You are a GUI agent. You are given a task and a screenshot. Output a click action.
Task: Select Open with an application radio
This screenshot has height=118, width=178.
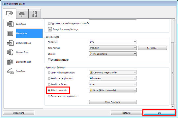click(49, 73)
